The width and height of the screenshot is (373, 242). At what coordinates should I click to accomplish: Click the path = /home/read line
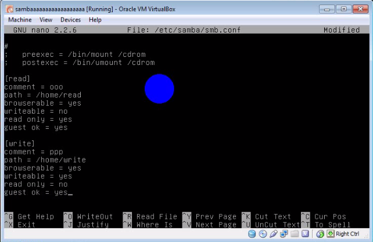click(x=43, y=95)
